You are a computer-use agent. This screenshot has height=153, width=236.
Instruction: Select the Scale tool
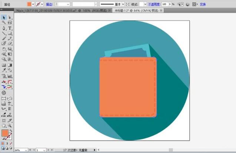(10, 49)
